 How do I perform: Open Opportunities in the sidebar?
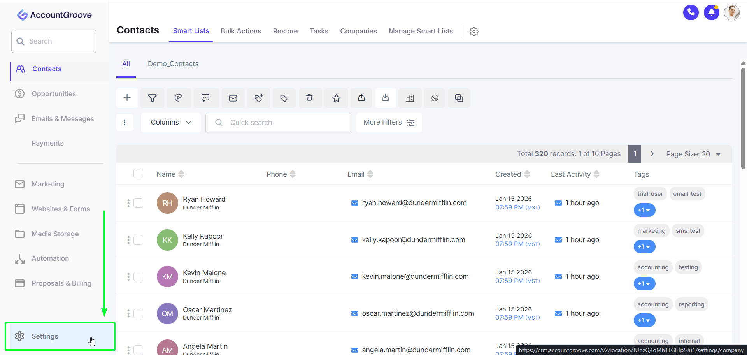click(54, 94)
